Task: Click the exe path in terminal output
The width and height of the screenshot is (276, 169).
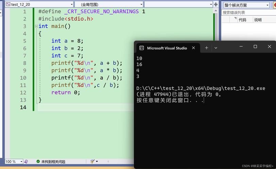Action: coord(201,88)
